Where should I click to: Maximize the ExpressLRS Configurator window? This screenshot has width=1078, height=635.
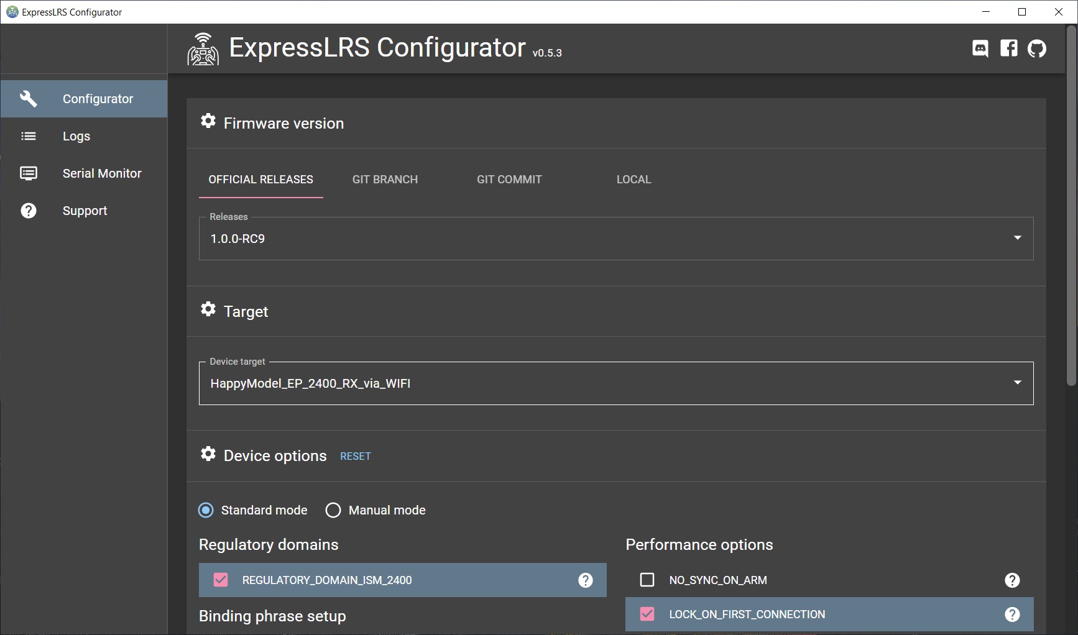(1022, 12)
